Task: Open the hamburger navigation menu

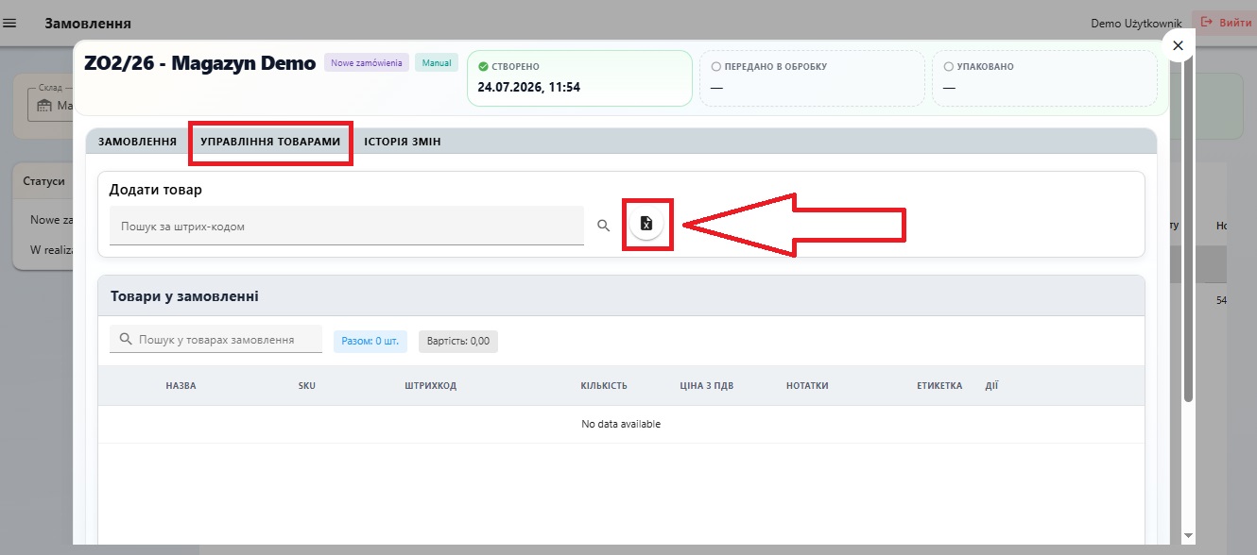Action: 10,23
